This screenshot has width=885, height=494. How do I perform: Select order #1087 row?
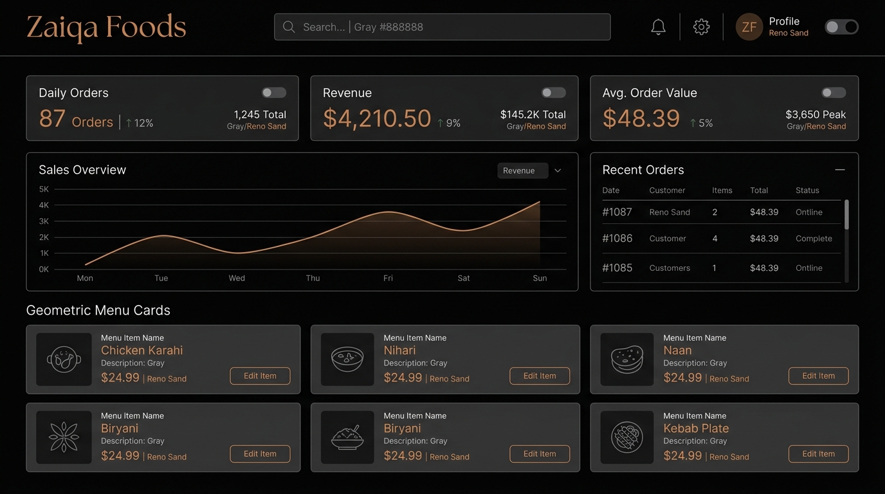click(x=721, y=212)
